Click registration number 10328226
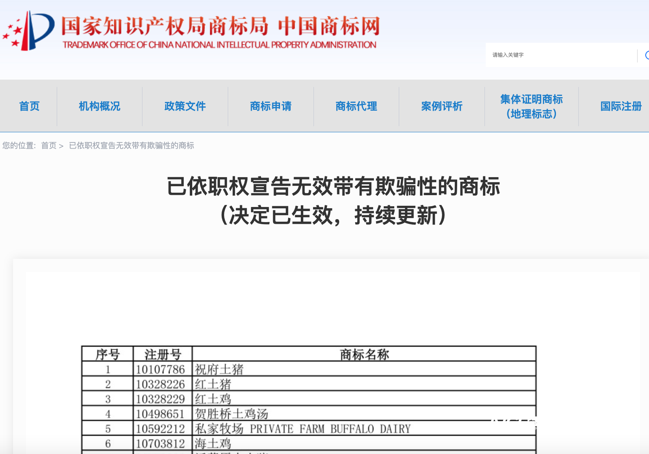Screen dimensions: 649x454 (x=160, y=384)
